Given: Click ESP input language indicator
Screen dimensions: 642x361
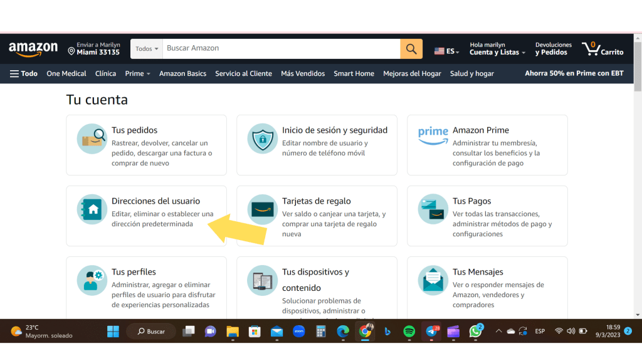Looking at the screenshot, I should 540,331.
